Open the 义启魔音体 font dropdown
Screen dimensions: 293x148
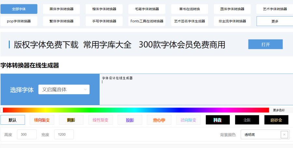[64, 90]
